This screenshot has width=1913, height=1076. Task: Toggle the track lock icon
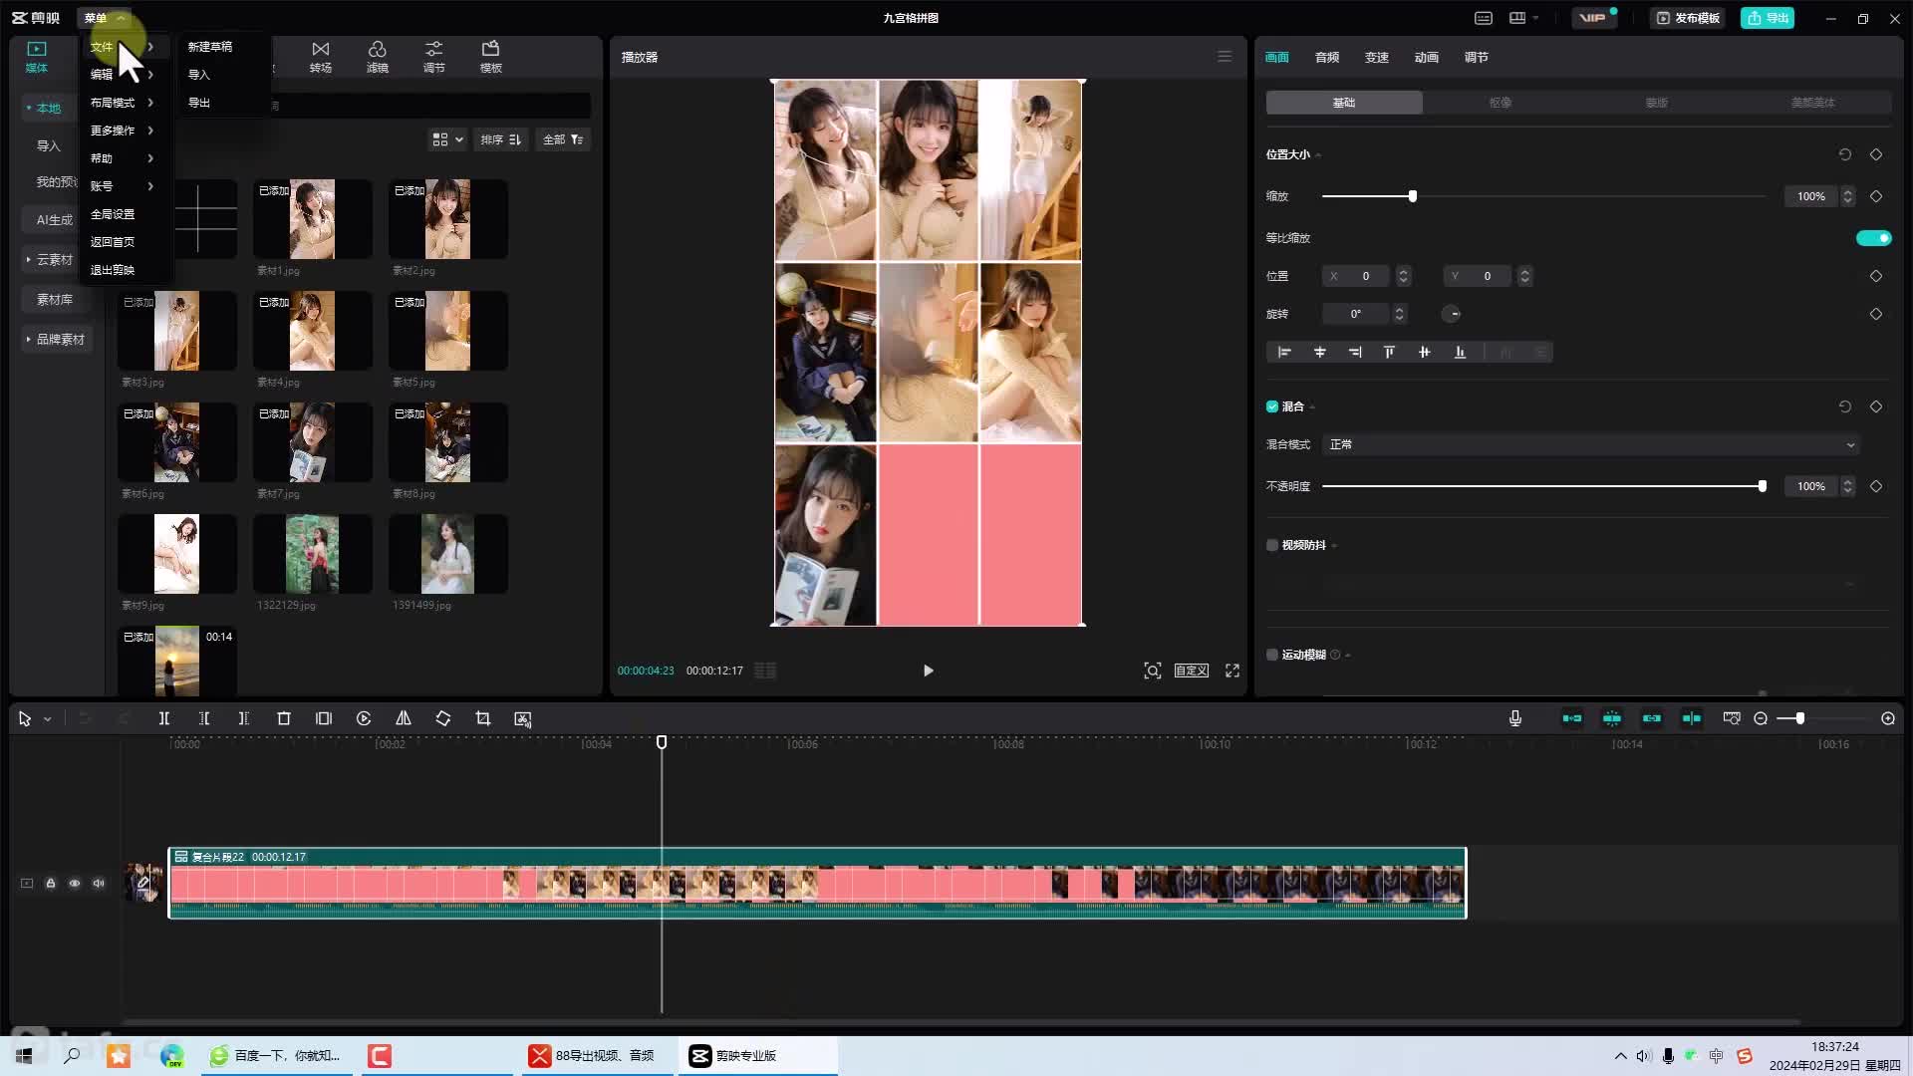(51, 883)
